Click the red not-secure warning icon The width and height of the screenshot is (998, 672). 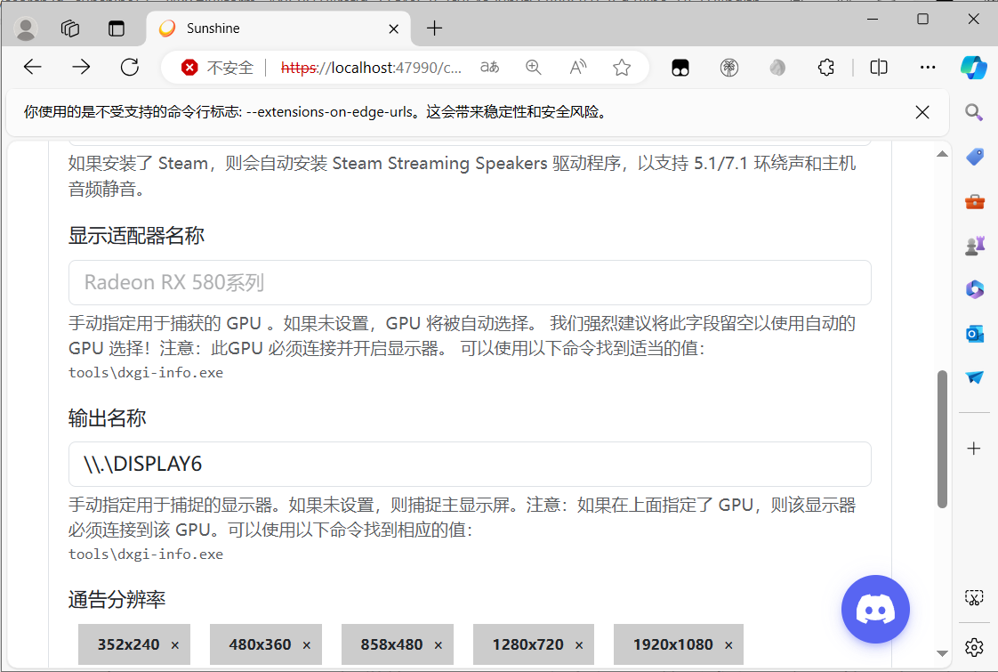(x=189, y=67)
